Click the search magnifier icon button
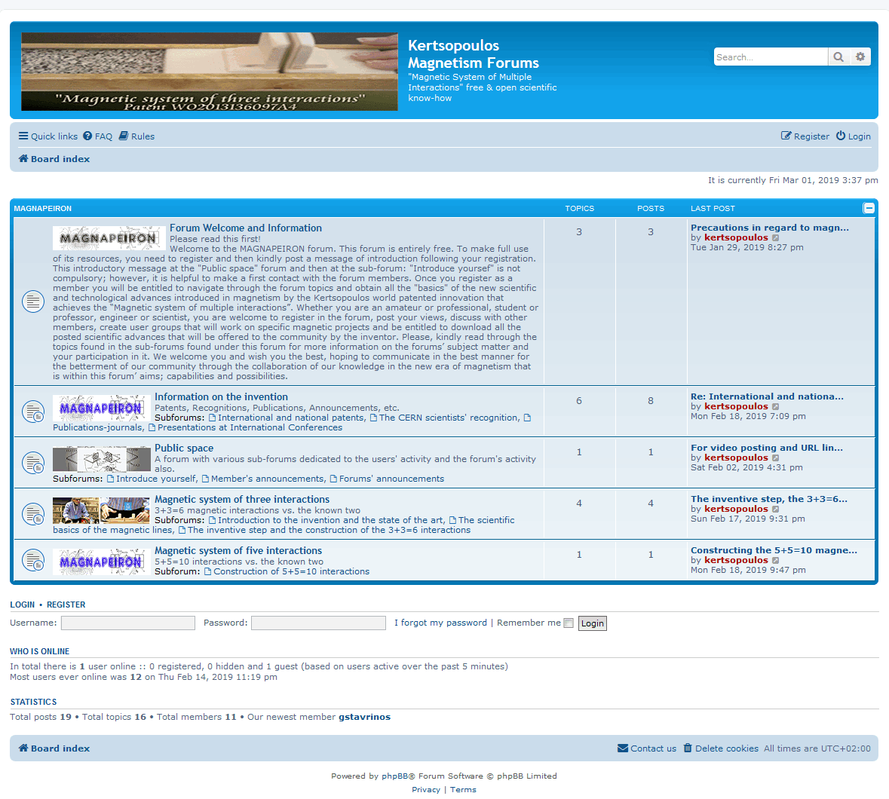Image resolution: width=889 pixels, height=799 pixels. click(838, 57)
